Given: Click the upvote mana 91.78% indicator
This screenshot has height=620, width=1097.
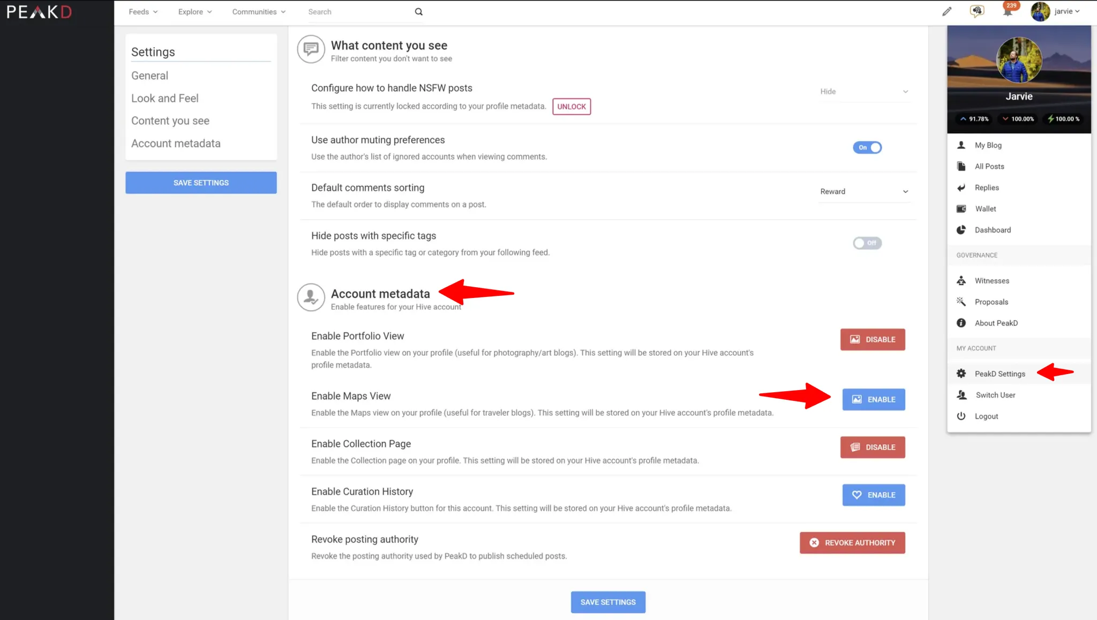Looking at the screenshot, I should (x=974, y=119).
